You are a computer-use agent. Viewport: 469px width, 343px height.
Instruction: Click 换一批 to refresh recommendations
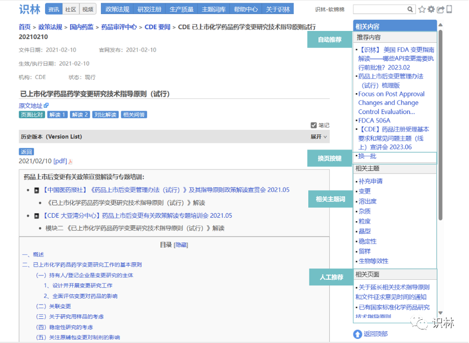(368, 156)
